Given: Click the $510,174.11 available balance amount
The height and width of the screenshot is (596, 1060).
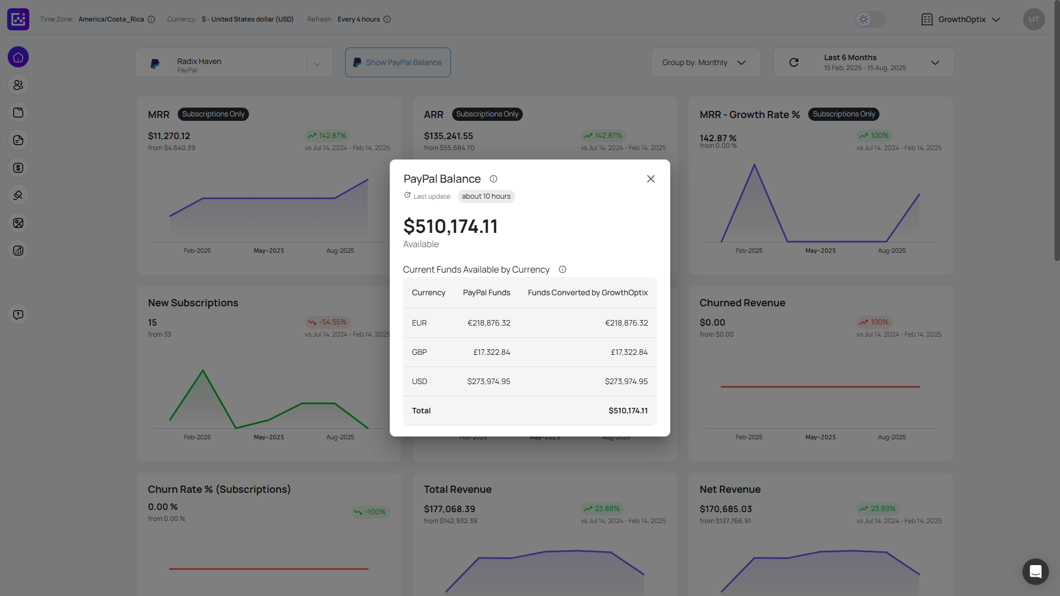Looking at the screenshot, I should click(x=451, y=226).
